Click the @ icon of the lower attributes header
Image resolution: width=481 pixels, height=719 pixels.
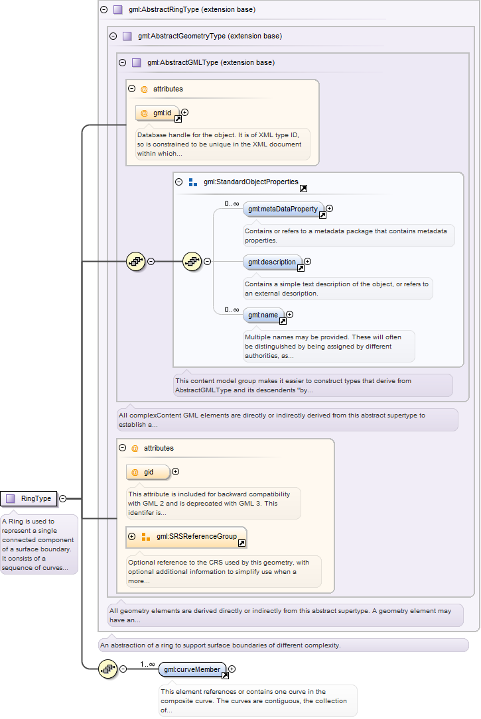pyautogui.click(x=135, y=449)
